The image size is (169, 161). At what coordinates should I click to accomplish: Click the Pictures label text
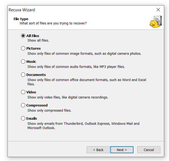click(x=33, y=49)
